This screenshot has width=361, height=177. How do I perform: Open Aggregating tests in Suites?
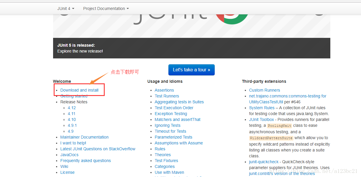pos(179,102)
